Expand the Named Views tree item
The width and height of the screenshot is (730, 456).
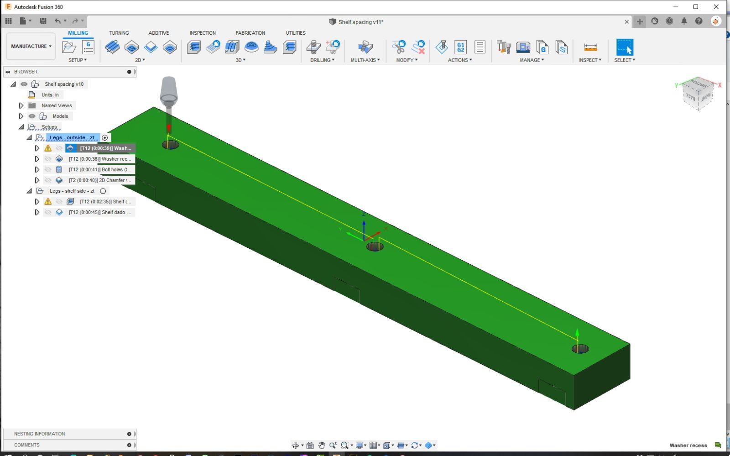pos(21,105)
